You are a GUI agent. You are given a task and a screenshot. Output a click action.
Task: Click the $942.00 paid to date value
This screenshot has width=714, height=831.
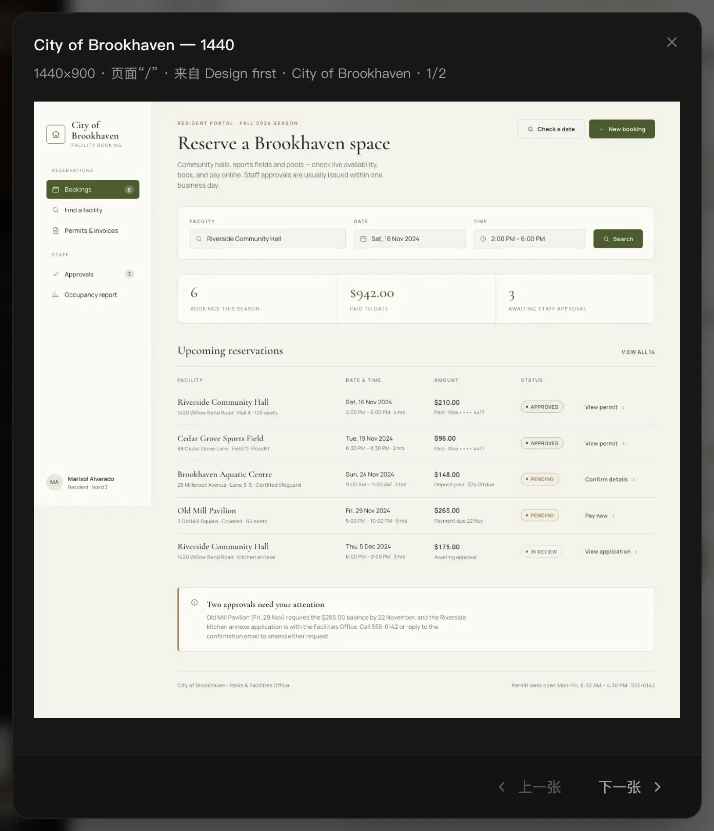(x=372, y=293)
